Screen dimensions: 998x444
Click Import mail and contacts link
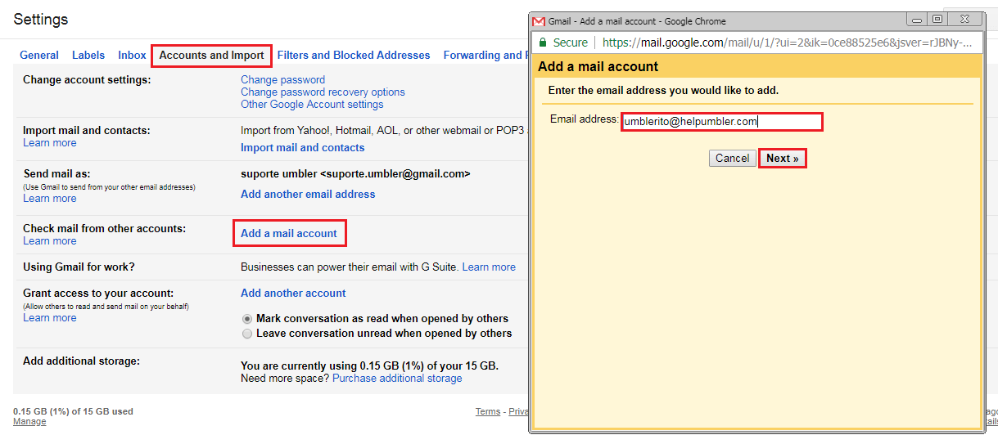pyautogui.click(x=302, y=148)
